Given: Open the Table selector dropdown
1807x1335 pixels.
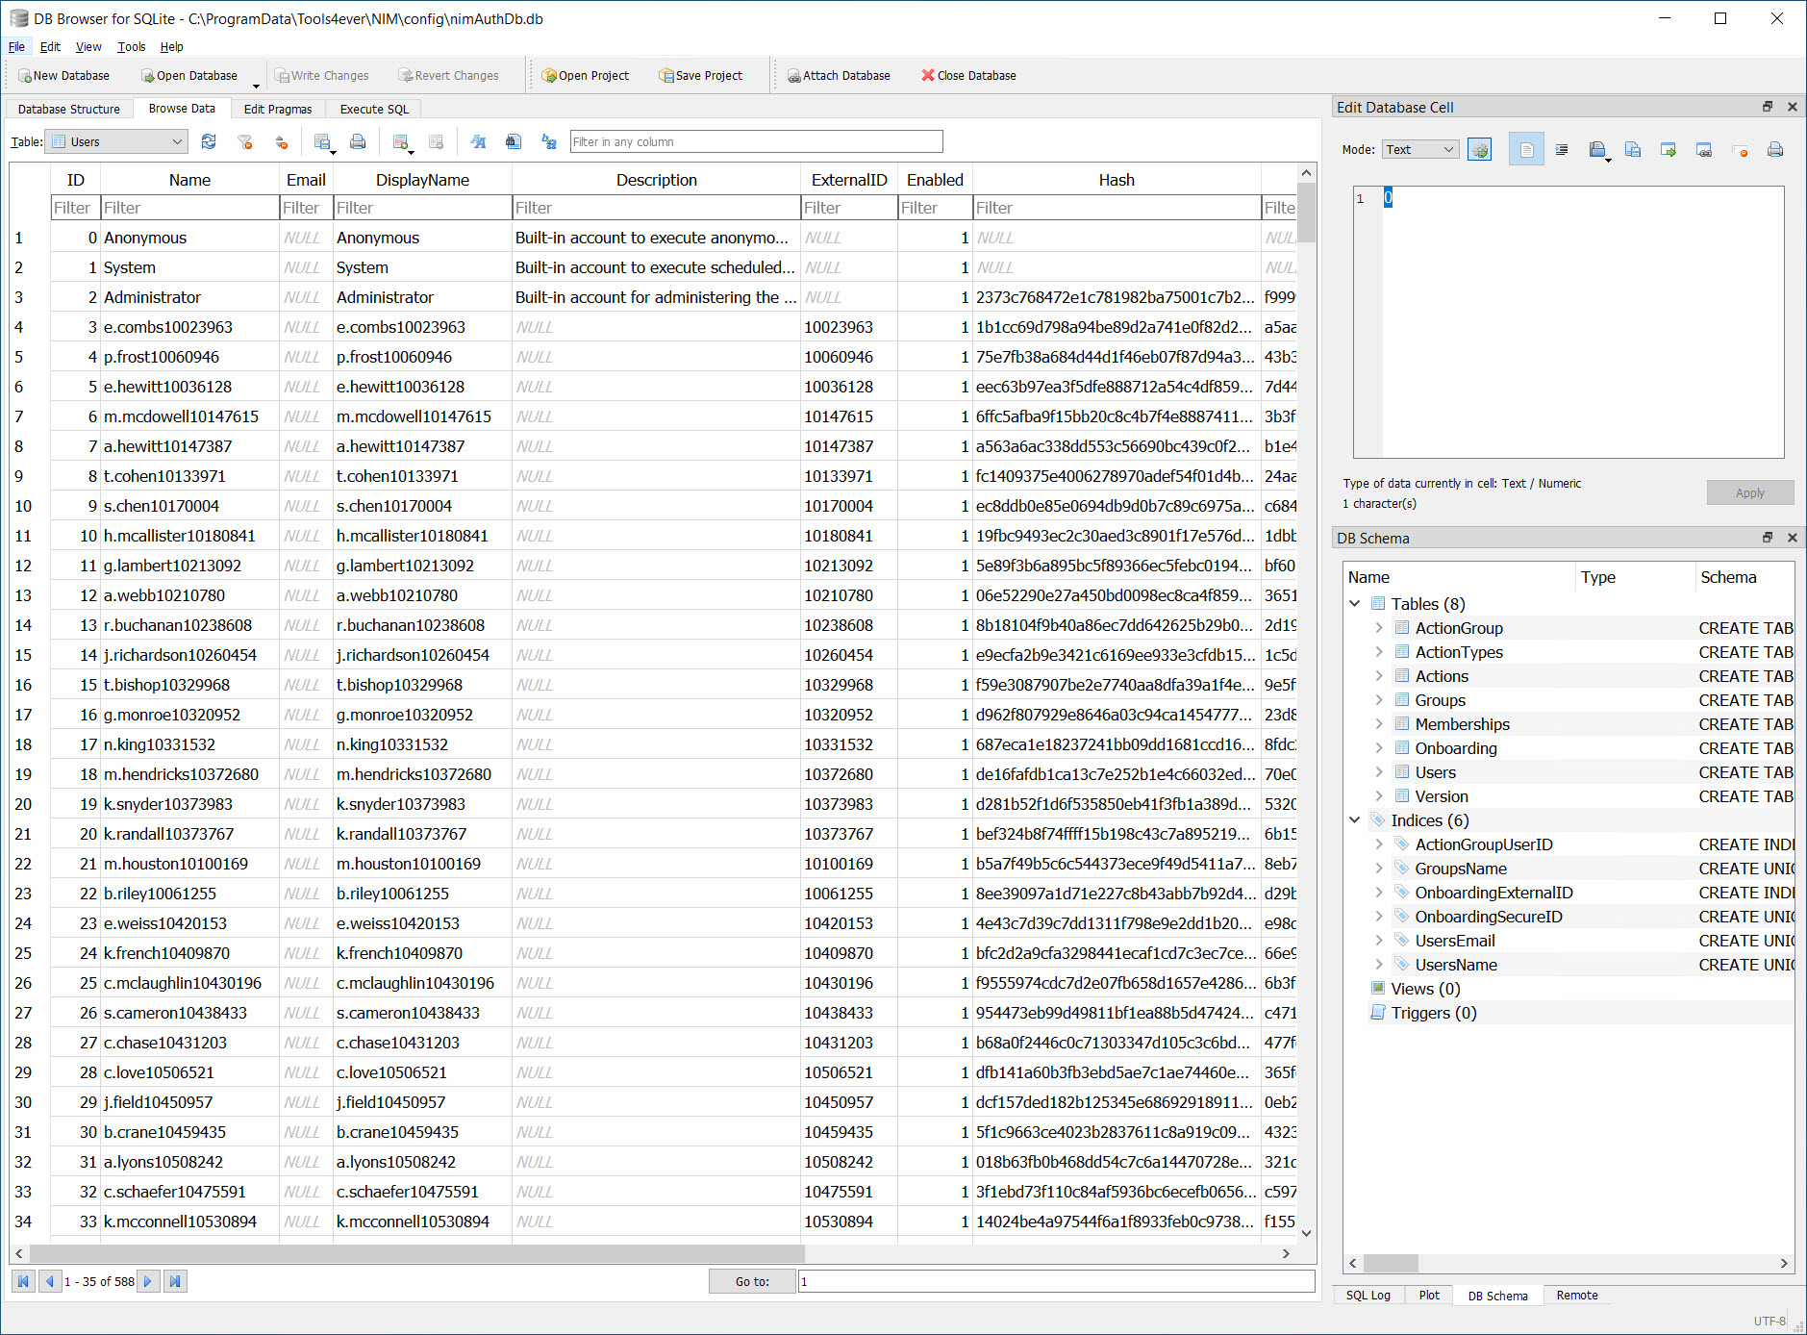Looking at the screenshot, I should coord(116,142).
